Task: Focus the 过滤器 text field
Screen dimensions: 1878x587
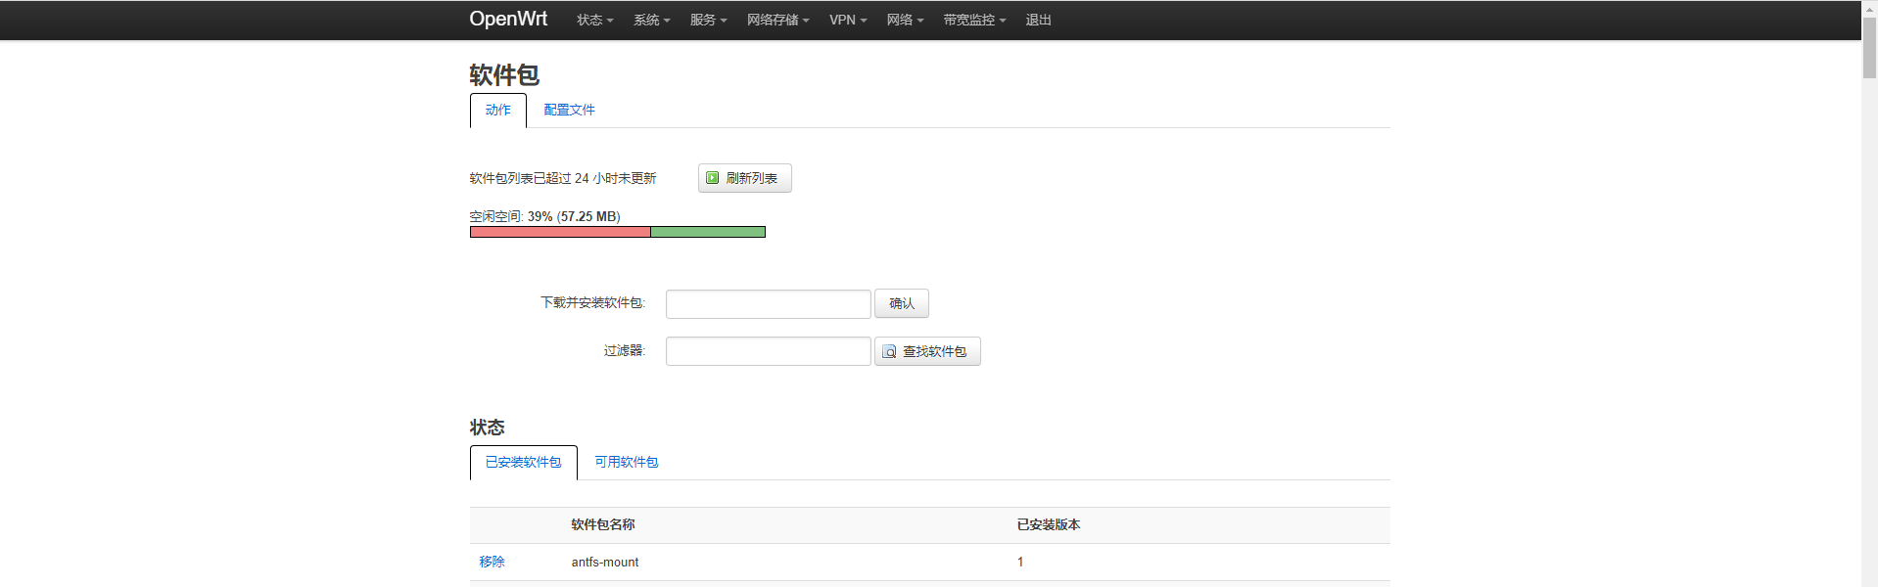Action: [769, 351]
